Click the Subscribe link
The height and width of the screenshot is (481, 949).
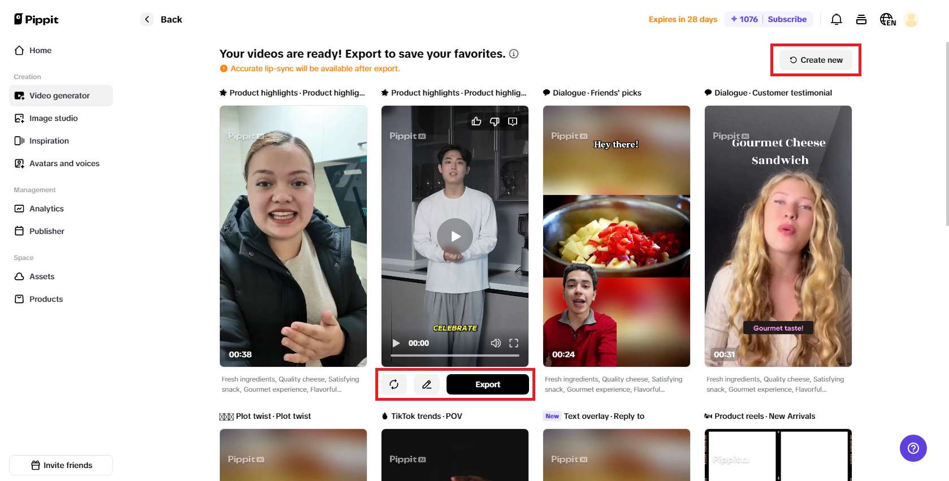point(787,19)
